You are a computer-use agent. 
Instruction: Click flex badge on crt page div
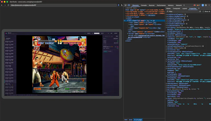[x=148, y=21]
